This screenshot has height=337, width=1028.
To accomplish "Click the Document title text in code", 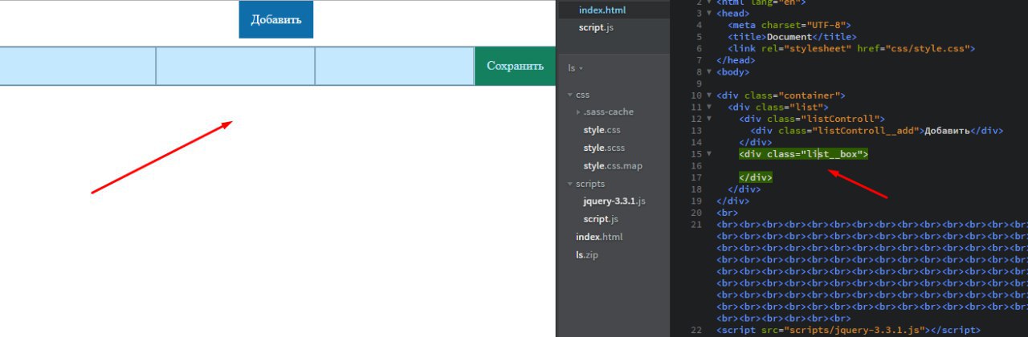I will point(789,37).
